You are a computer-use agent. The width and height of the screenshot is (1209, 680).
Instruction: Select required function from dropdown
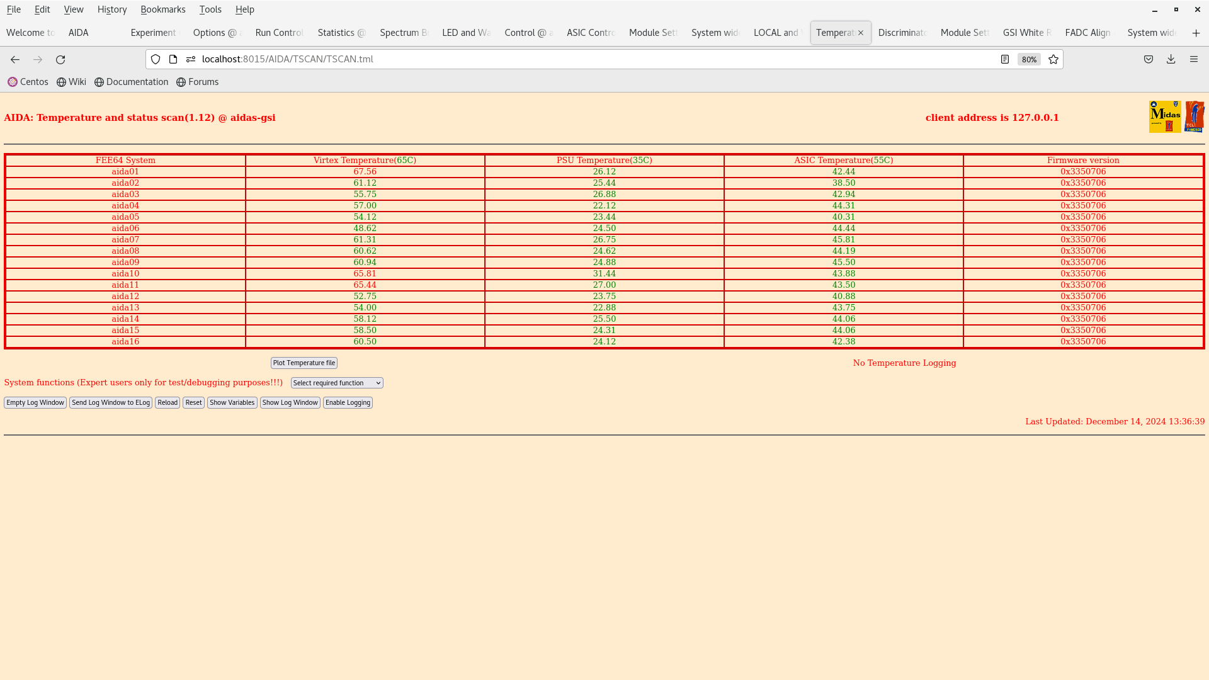point(336,383)
